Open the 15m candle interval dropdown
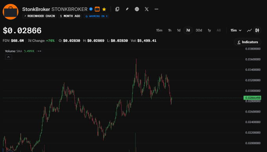The image size is (267, 152). coord(236,31)
